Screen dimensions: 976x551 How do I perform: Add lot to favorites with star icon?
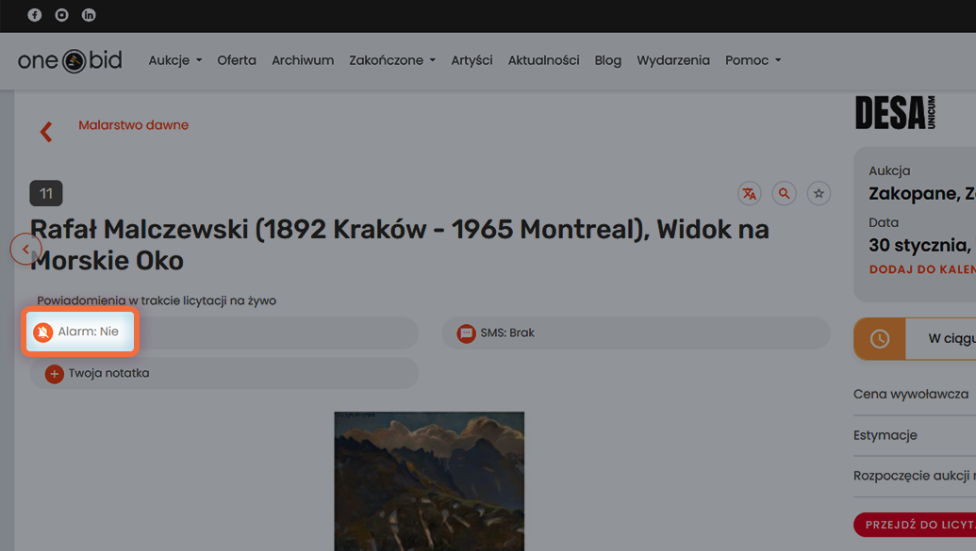pyautogui.click(x=819, y=193)
